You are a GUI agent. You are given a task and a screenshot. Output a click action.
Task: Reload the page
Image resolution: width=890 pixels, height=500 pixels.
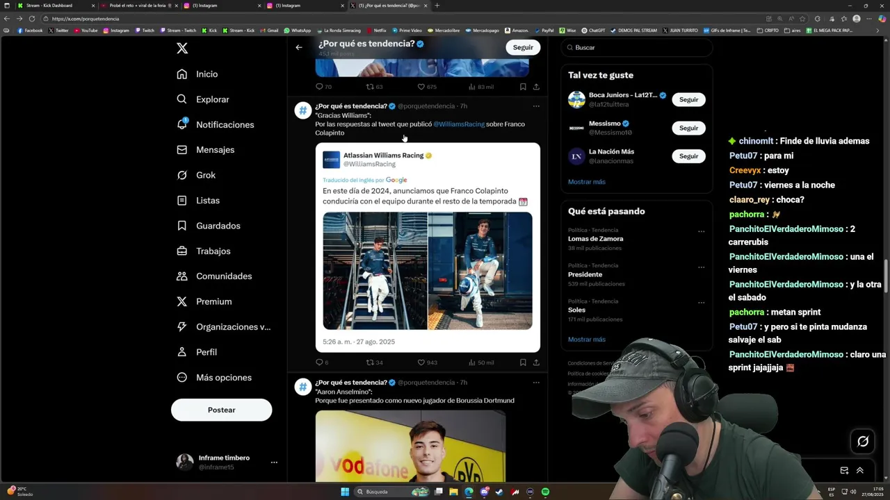click(31, 19)
